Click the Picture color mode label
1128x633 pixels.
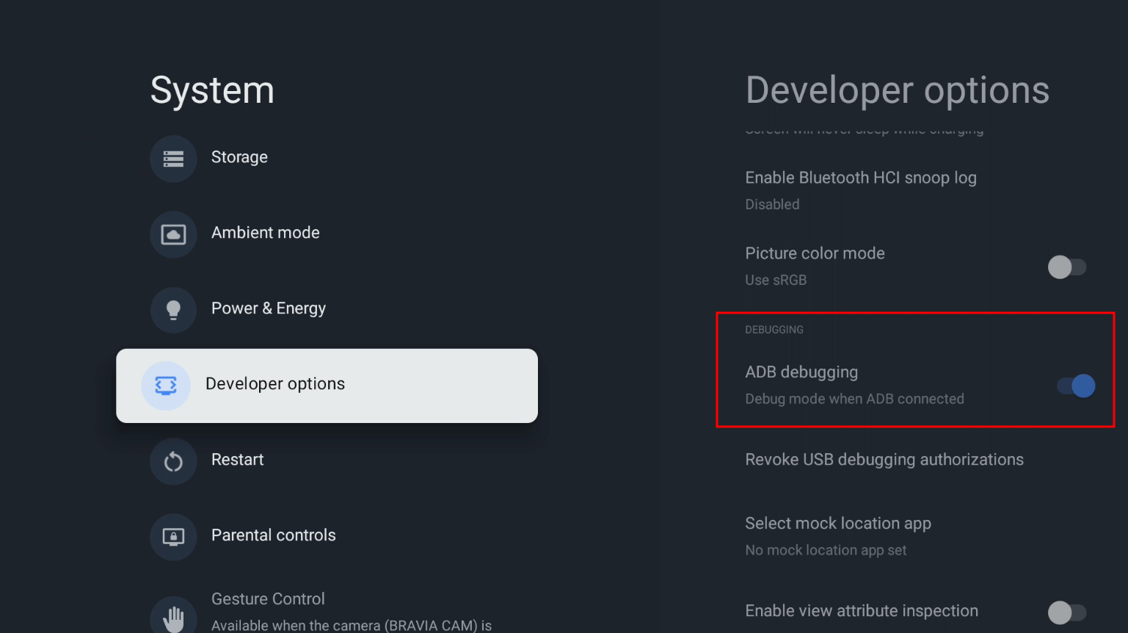[815, 253]
